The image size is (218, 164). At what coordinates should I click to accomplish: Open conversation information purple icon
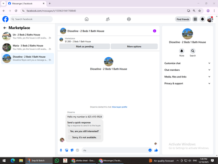pos(154,31)
